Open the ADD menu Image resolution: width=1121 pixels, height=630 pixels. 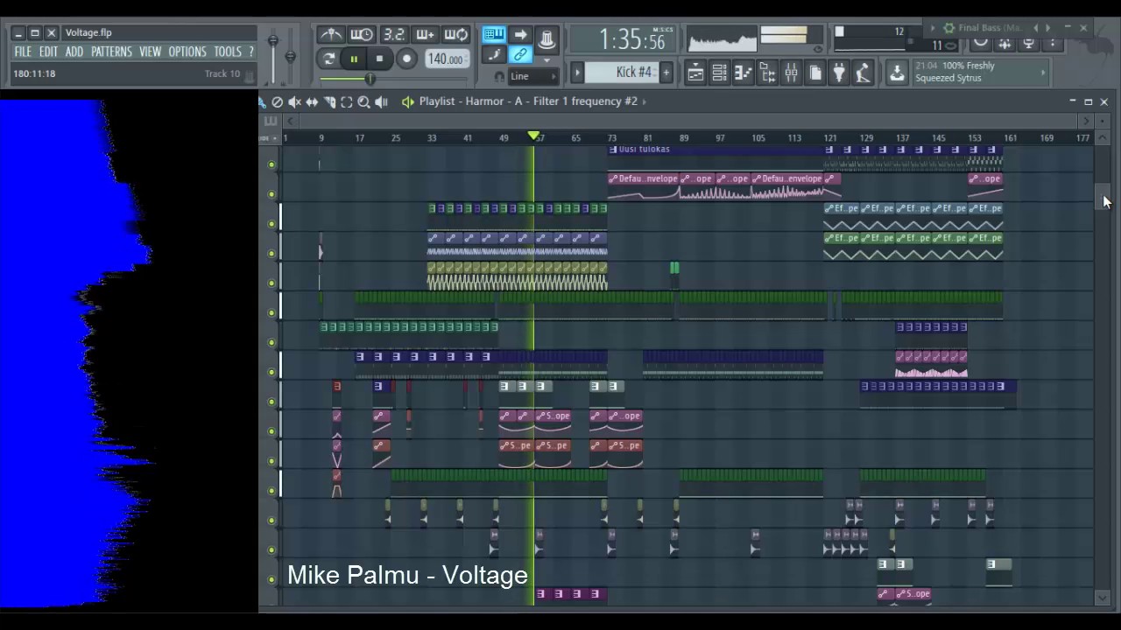pos(74,52)
